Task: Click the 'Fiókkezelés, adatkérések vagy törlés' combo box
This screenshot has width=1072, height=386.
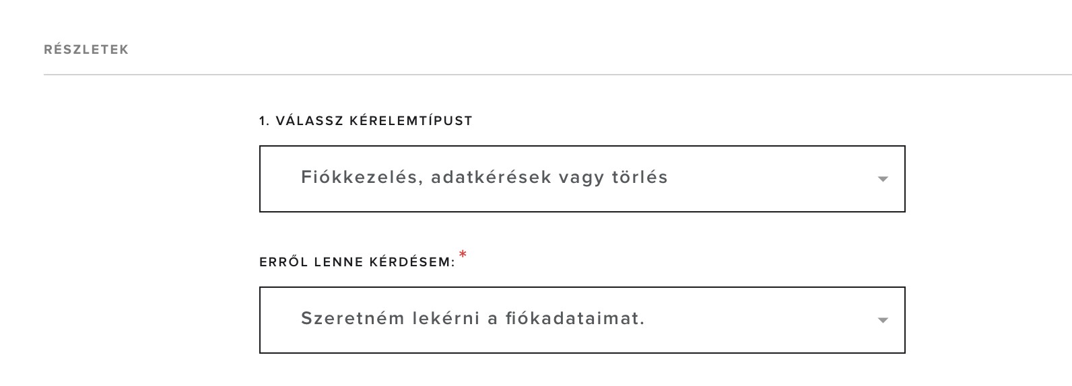Action: click(x=582, y=179)
